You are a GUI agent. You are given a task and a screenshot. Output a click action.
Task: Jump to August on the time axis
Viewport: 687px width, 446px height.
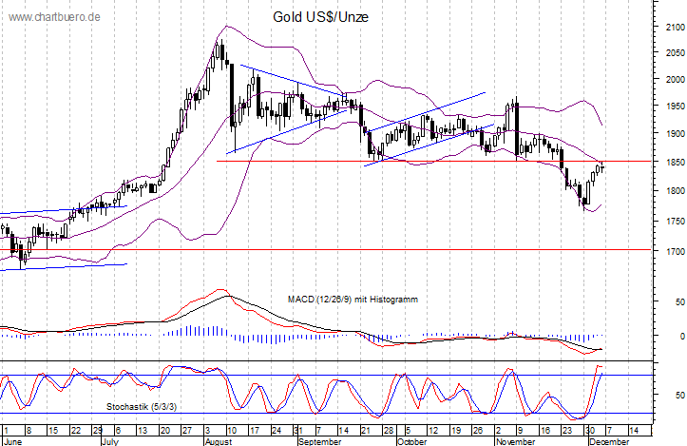coord(218,441)
